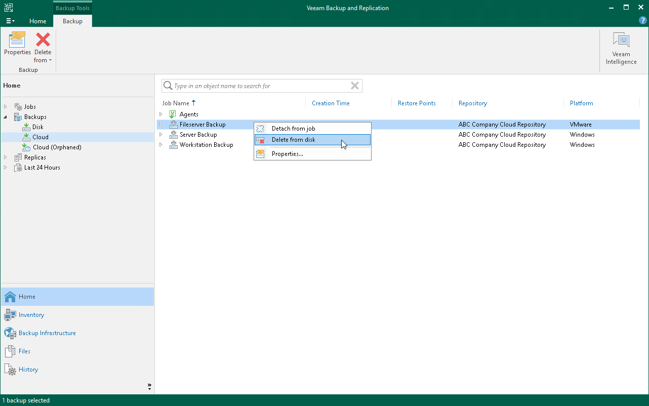Expand the Jobs tree node
This screenshot has width=649, height=406.
coord(5,106)
